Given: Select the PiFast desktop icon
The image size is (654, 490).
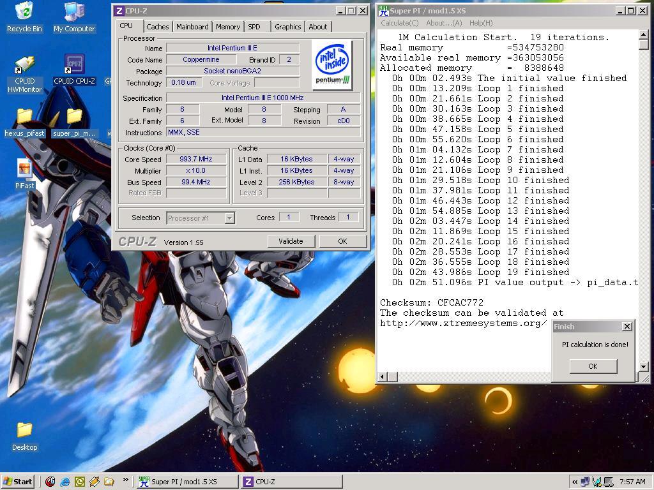Looking at the screenshot, I should click(x=25, y=174).
